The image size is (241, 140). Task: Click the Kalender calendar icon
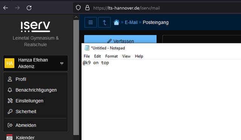click(9, 137)
